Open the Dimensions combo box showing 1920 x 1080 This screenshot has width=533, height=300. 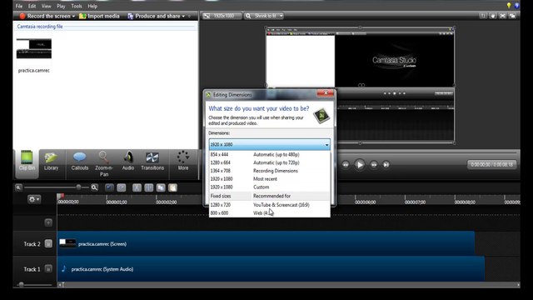point(269,144)
